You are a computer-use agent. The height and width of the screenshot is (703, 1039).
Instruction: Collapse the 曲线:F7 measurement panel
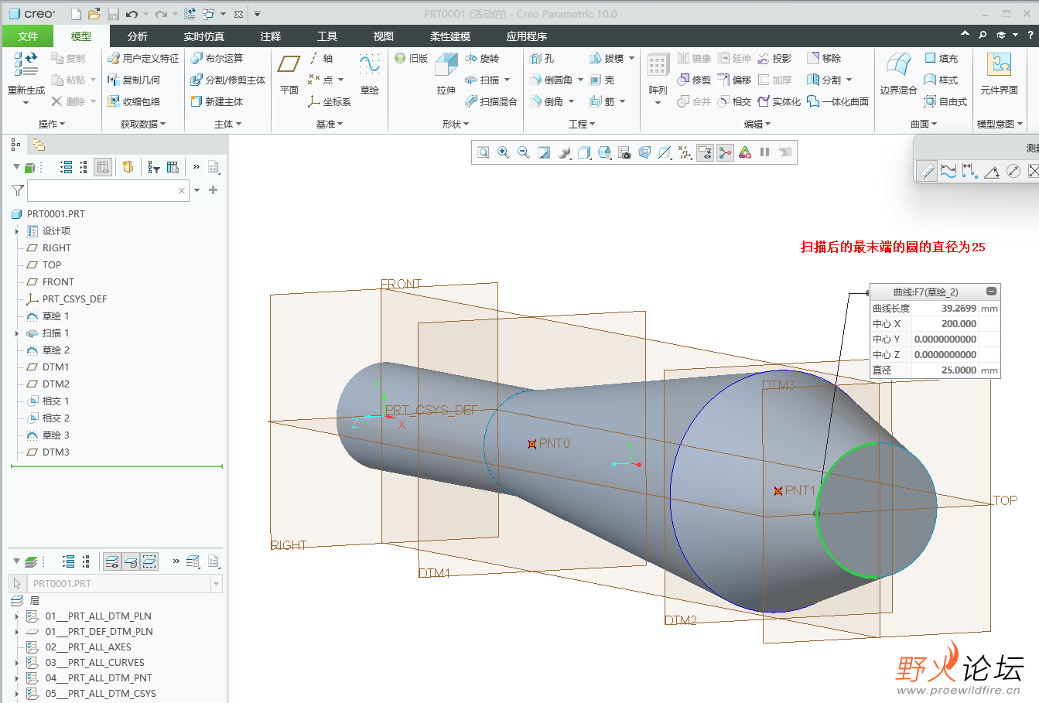(991, 292)
